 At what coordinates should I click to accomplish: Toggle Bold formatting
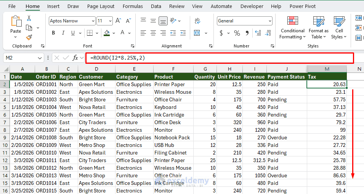coord(53,33)
